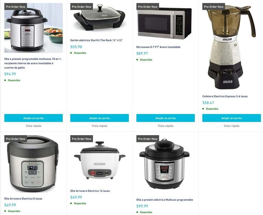
Task: Add the 18 en 1 pressure cooker to cart
Action: point(33,118)
